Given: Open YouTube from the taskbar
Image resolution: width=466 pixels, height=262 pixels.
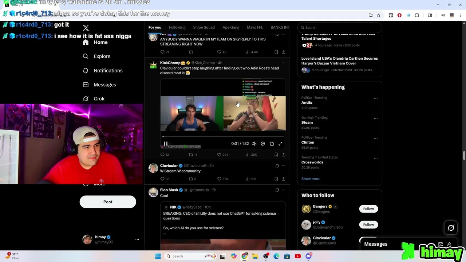Looking at the screenshot, I should coord(297,256).
